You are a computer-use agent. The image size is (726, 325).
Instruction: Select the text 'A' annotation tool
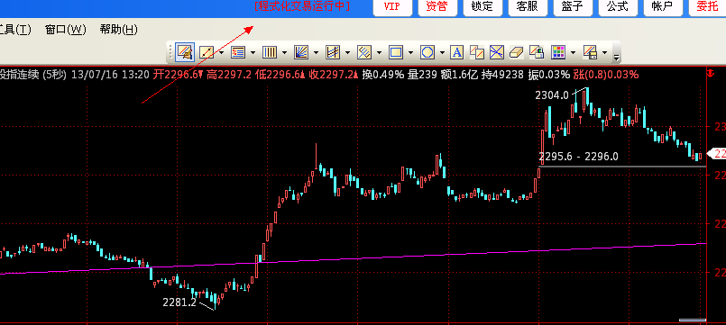tap(457, 52)
